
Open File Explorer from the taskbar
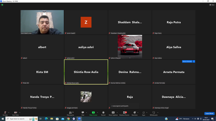(x=52, y=119)
